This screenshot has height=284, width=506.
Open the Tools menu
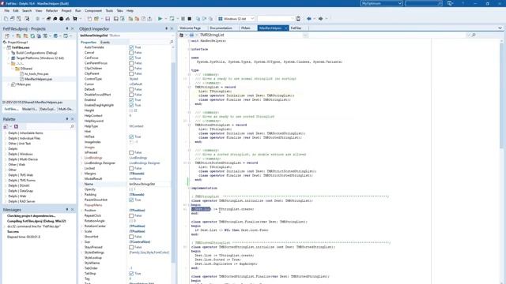click(x=109, y=10)
